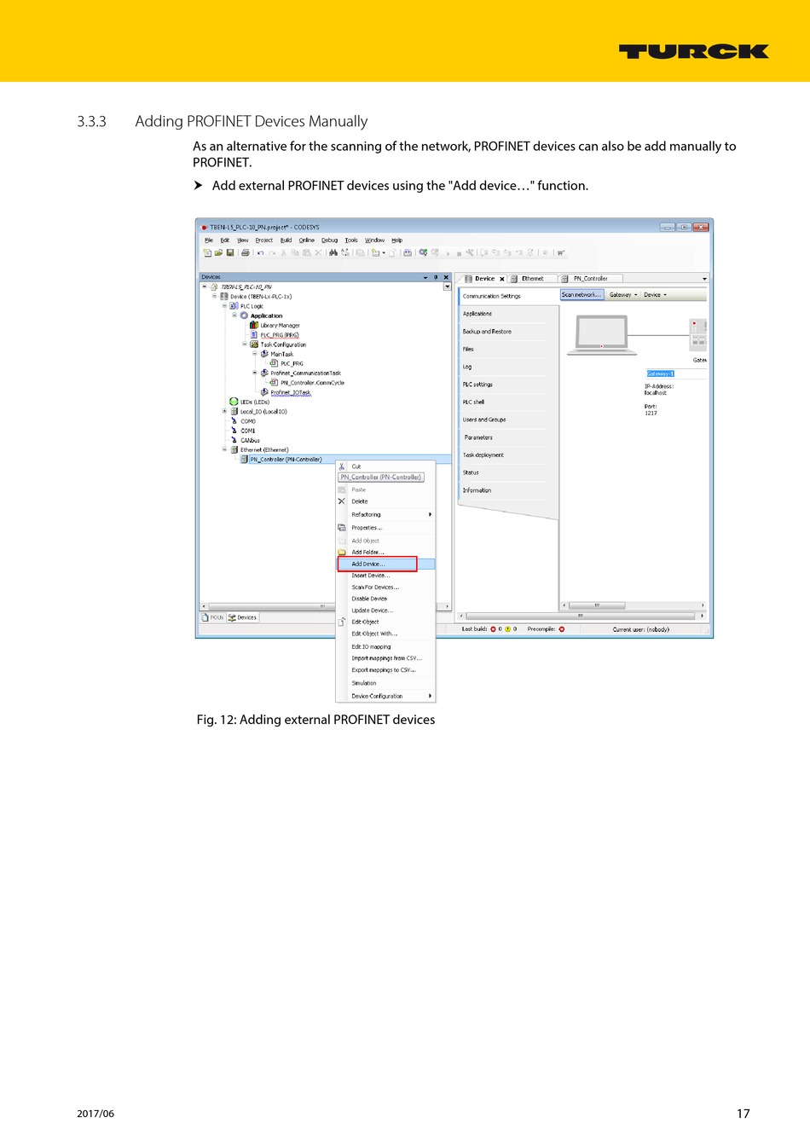Click the Open Project toolbar icon

pos(218,253)
